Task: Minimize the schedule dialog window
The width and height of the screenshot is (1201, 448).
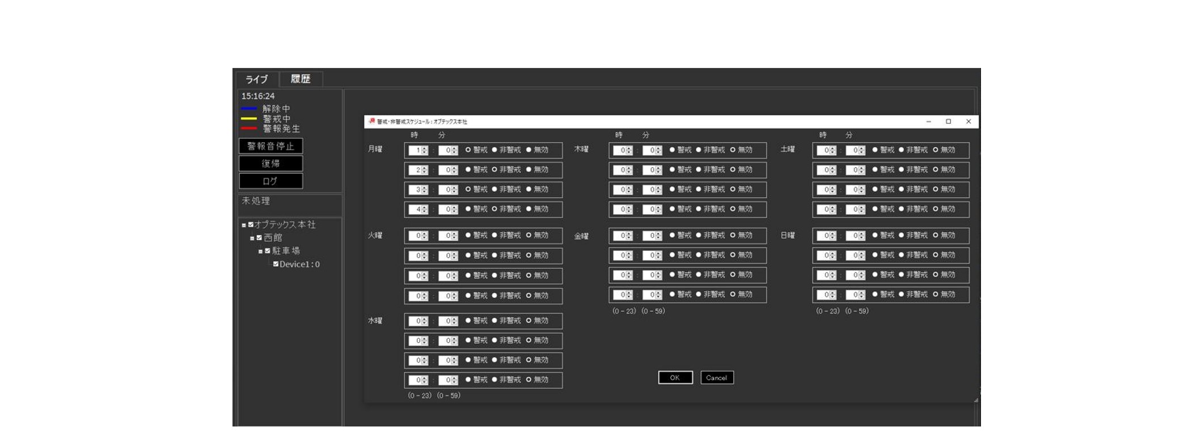Action: click(929, 121)
